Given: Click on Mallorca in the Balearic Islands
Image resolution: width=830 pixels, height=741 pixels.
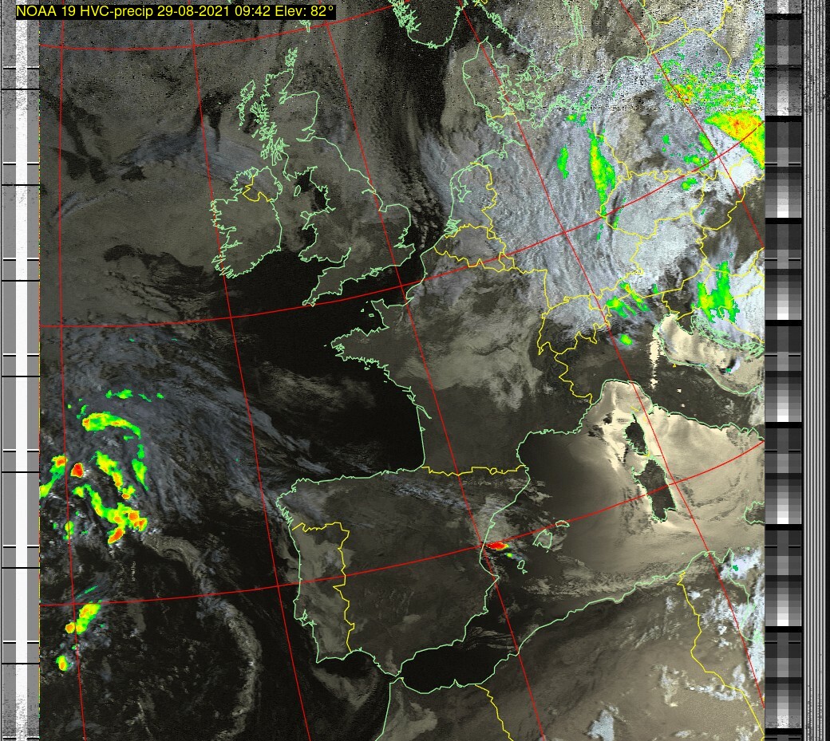Looking at the screenshot, I should click(x=543, y=539).
